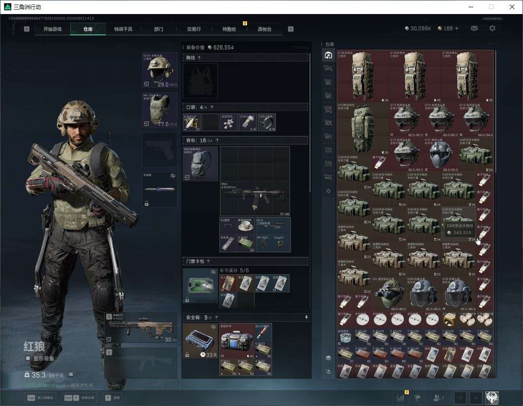Click the equipment panel vertical scrollbar
523x406 pixels.
pos(310,123)
